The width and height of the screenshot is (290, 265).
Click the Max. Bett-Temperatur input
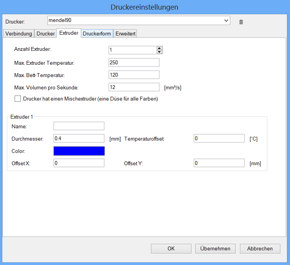pos(134,75)
